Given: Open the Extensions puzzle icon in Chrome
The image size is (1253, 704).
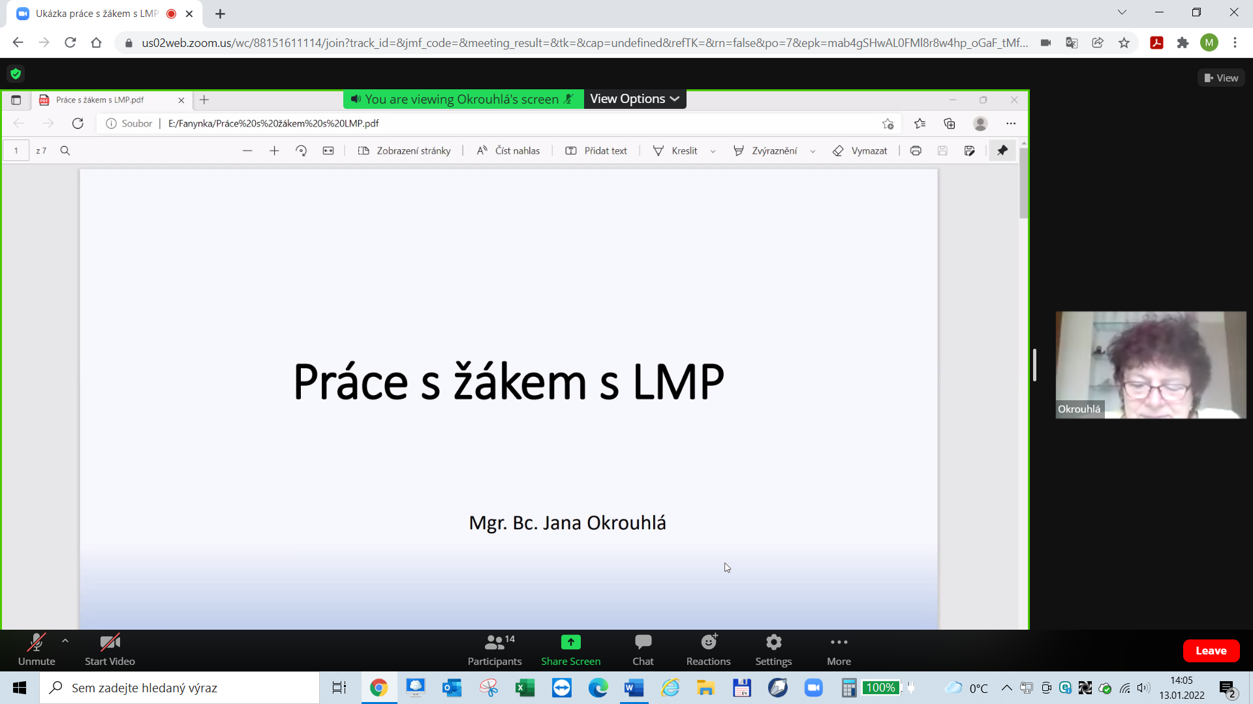Looking at the screenshot, I should 1183,43.
